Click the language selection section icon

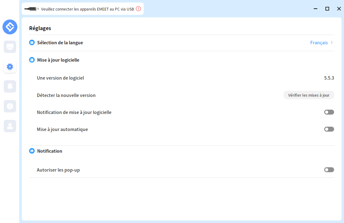(32, 43)
